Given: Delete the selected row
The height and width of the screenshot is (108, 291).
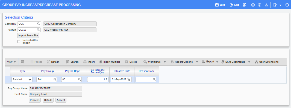Looking at the screenshot, I should 131,62.
